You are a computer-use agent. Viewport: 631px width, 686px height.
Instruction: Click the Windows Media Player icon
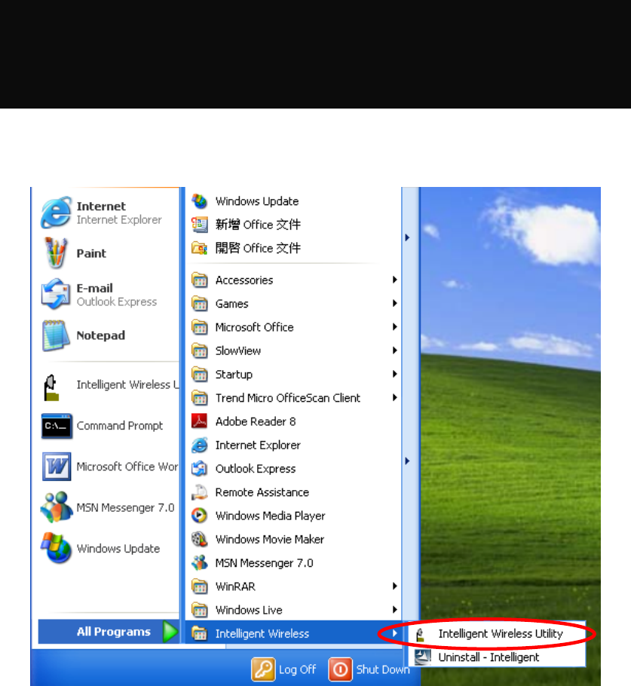200,516
